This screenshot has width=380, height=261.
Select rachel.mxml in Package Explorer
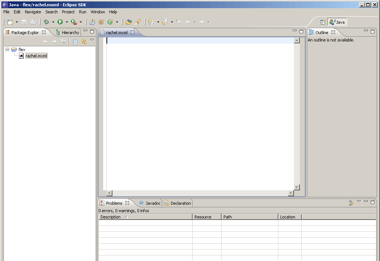(x=36, y=56)
